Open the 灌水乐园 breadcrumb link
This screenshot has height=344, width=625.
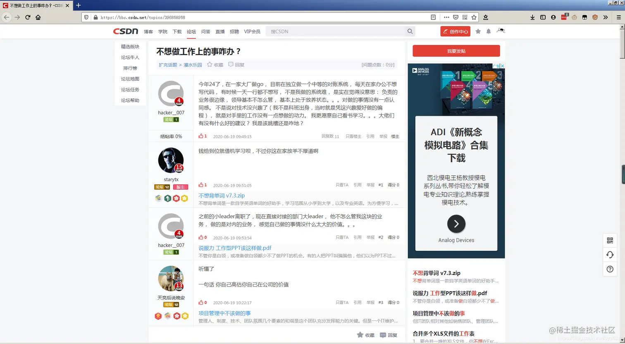193,65
